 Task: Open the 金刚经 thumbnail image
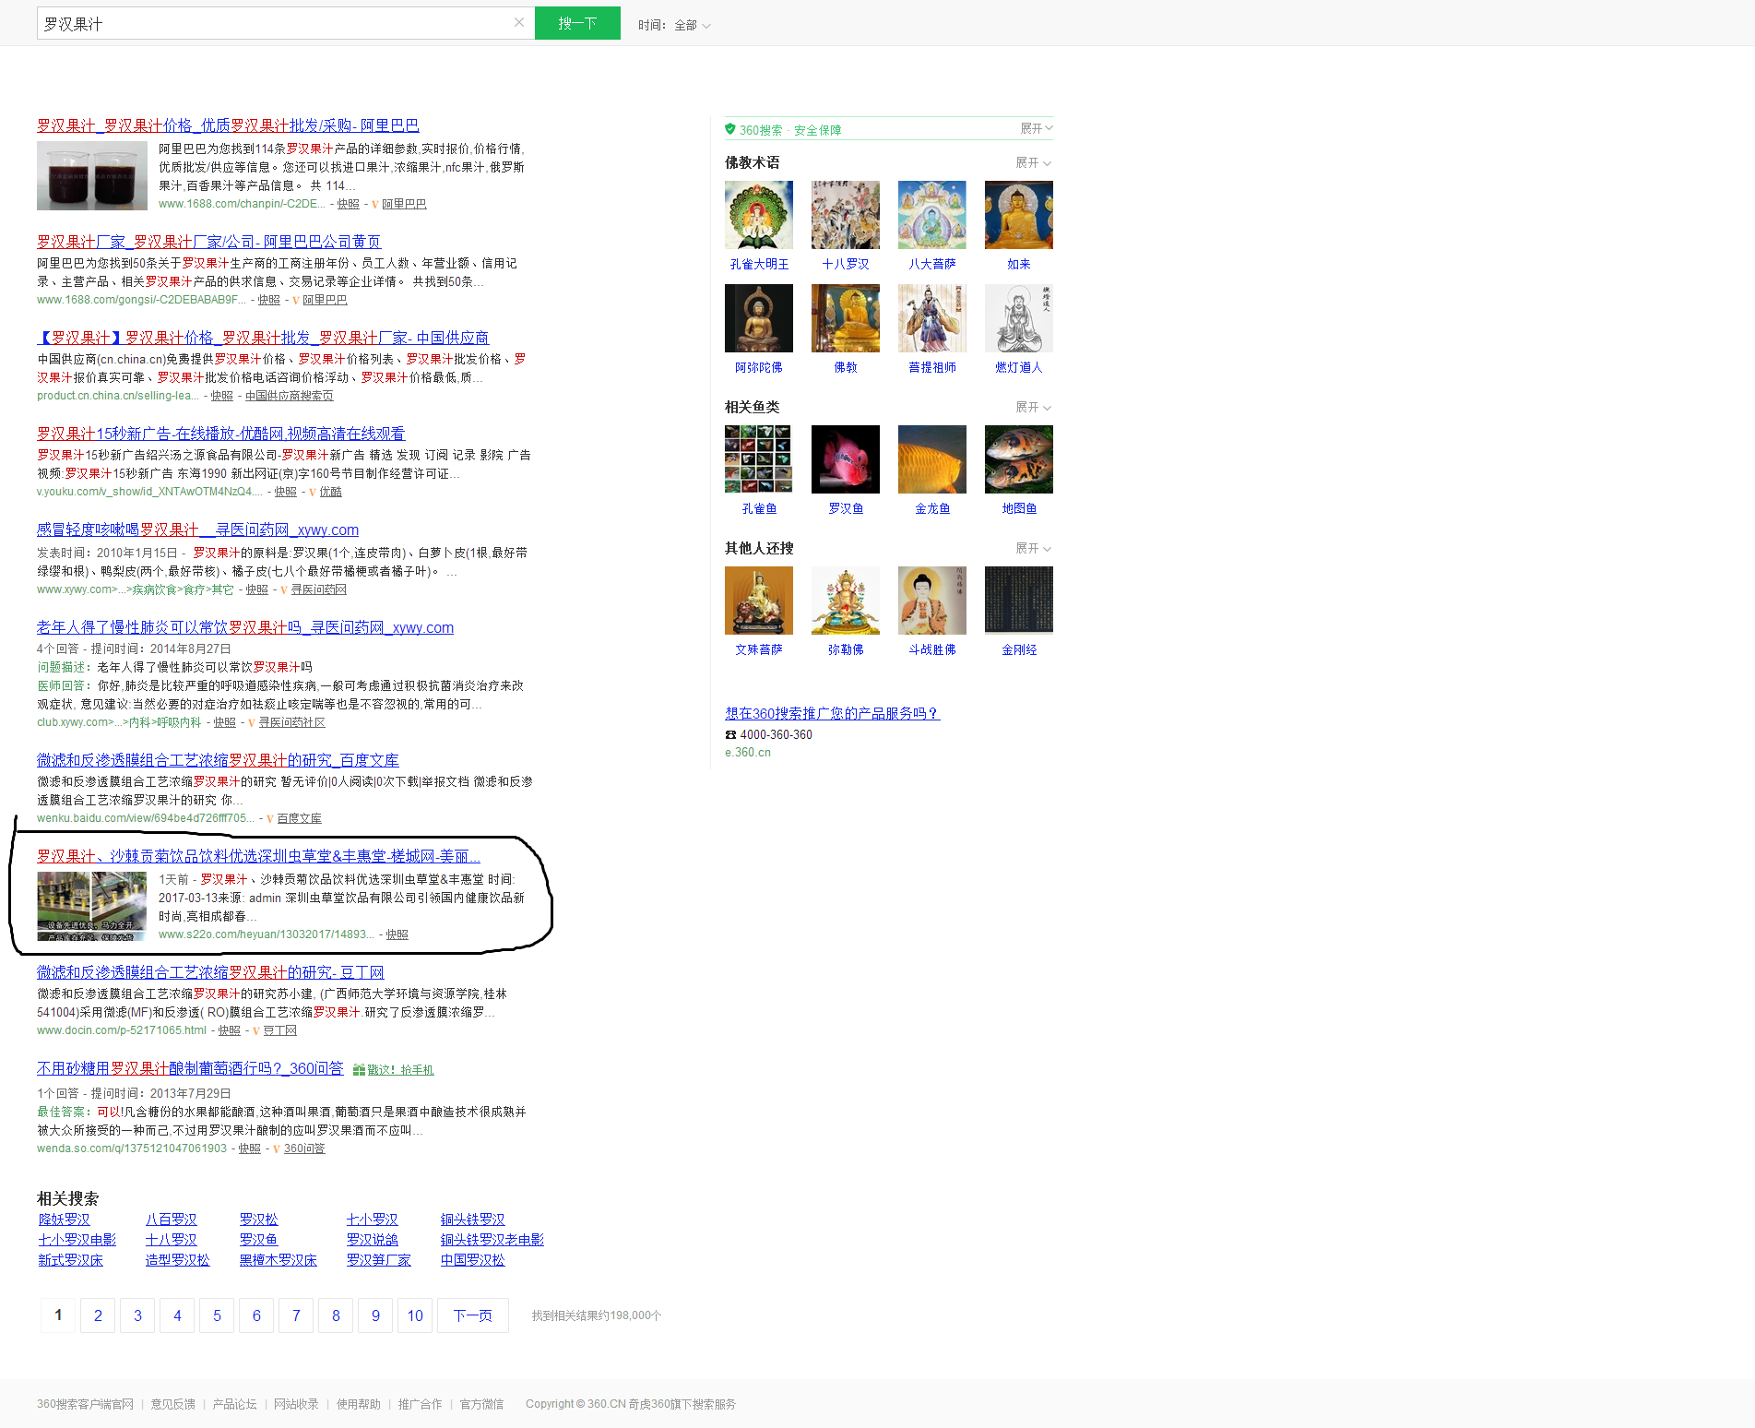1019,601
